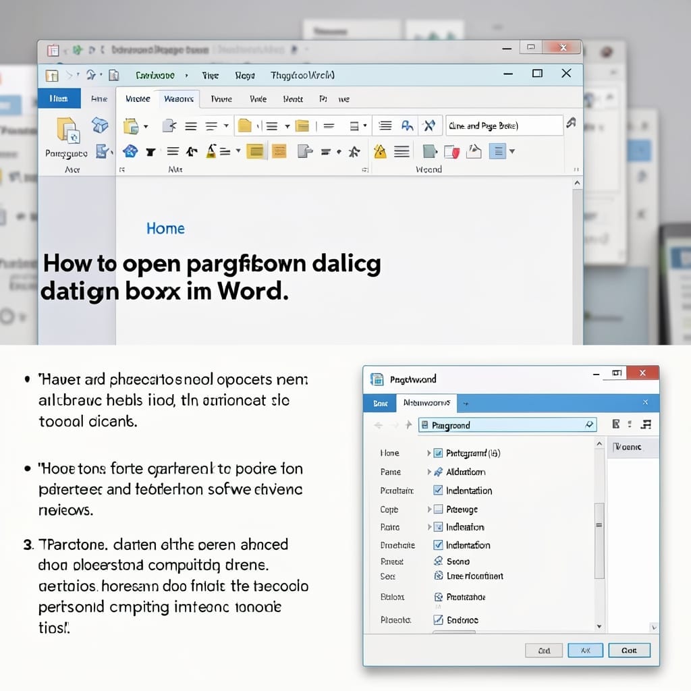The image size is (691, 691).
Task: Click scroll down arrow of dialog list
Action: point(599,626)
